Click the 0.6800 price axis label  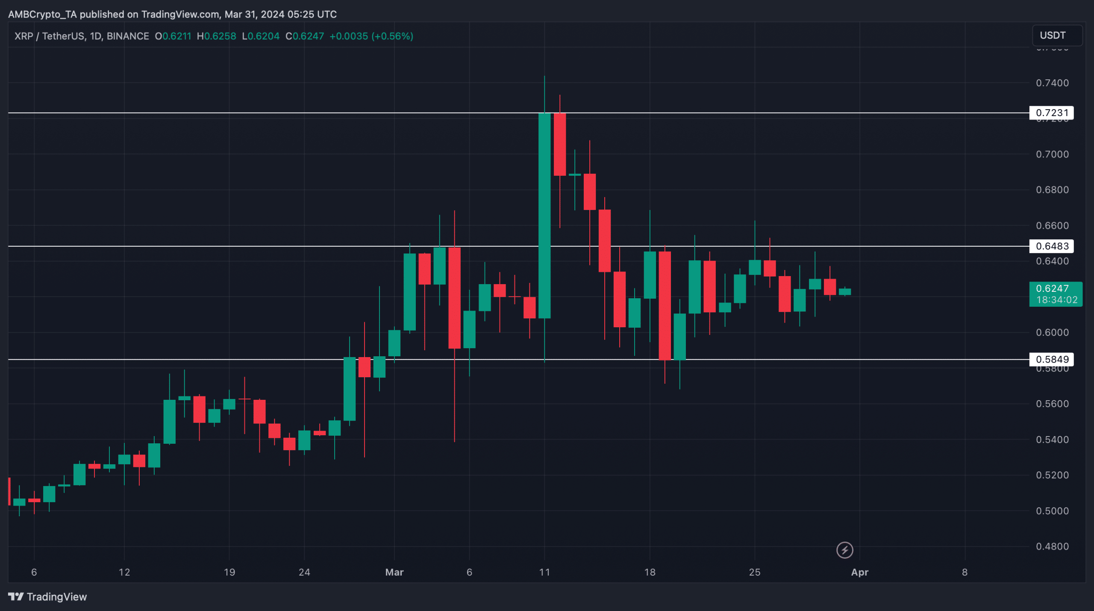click(x=1052, y=189)
